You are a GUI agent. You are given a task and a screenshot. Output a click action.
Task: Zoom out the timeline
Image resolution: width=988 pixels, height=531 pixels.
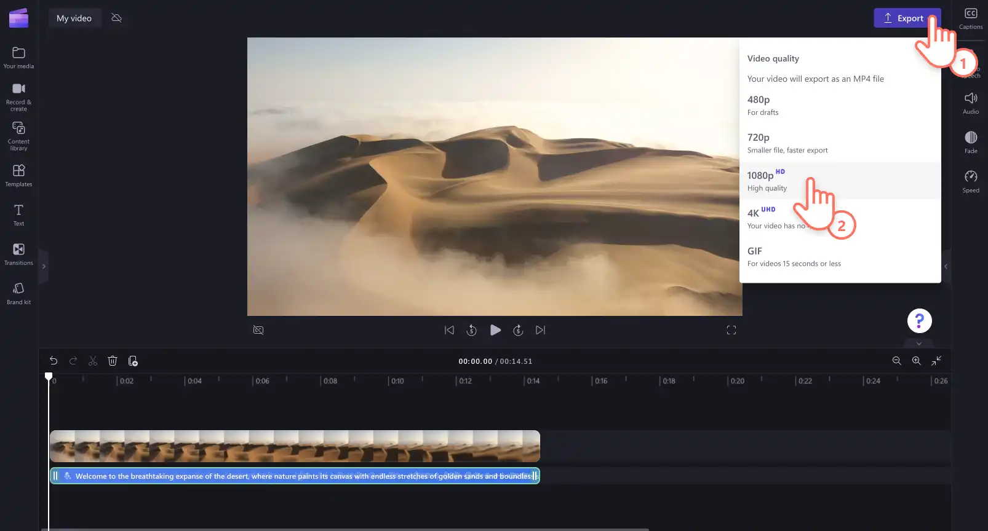[x=896, y=361]
